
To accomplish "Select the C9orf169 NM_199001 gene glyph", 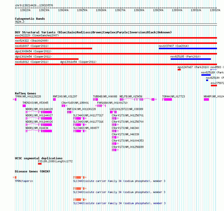I will (x=64, y=106).
